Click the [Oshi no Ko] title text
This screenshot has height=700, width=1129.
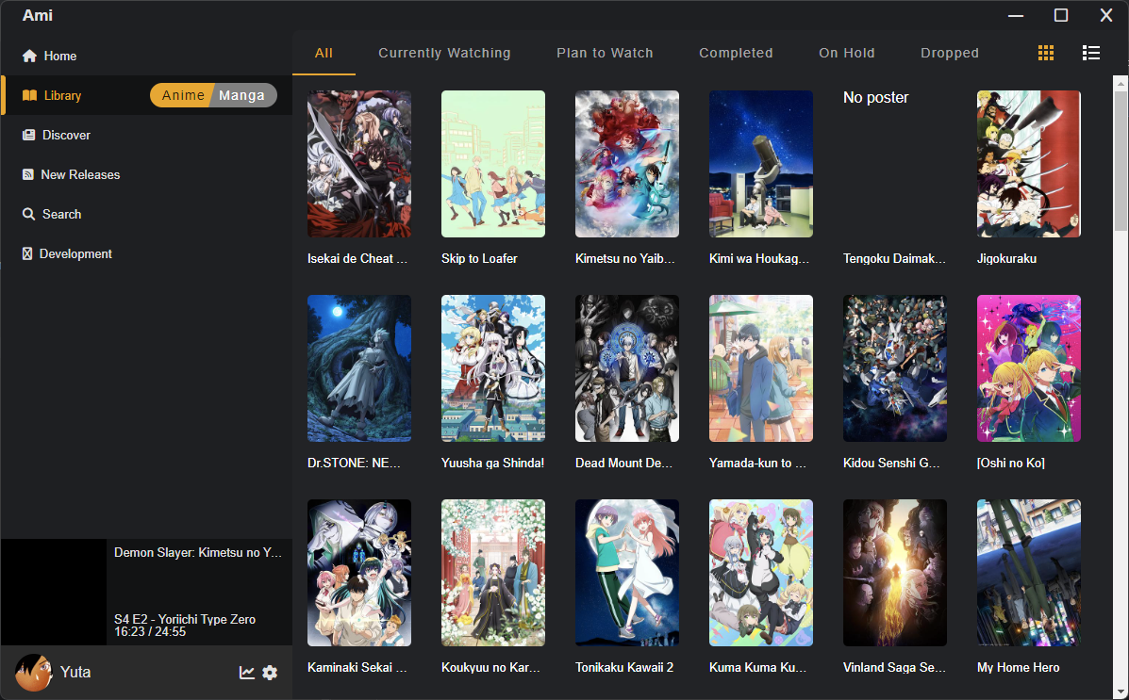[1011, 463]
